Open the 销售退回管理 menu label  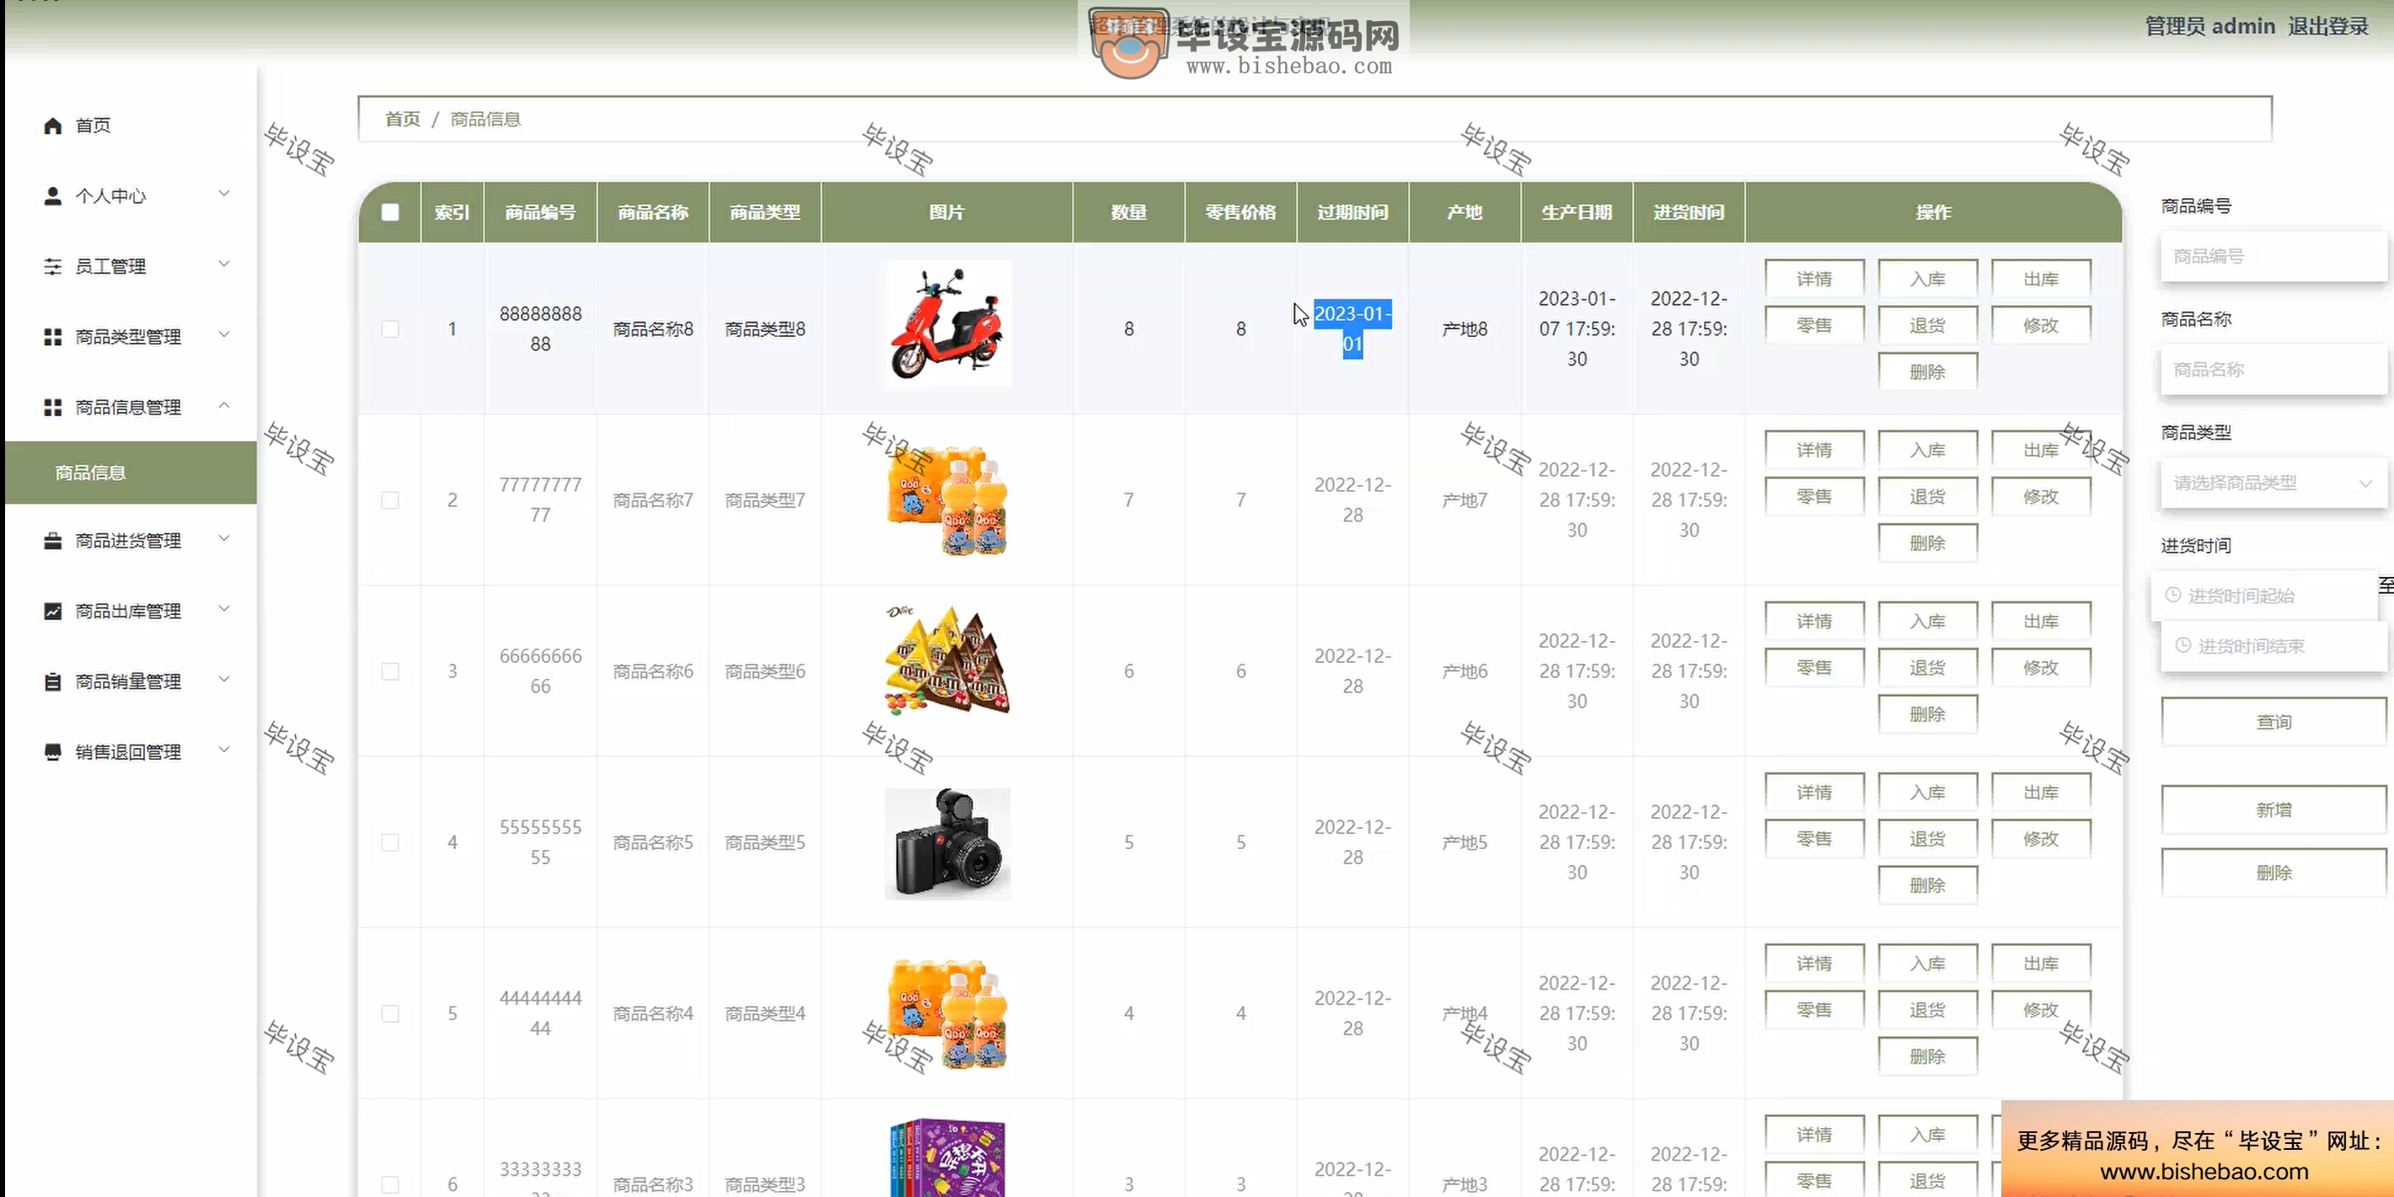(x=128, y=752)
